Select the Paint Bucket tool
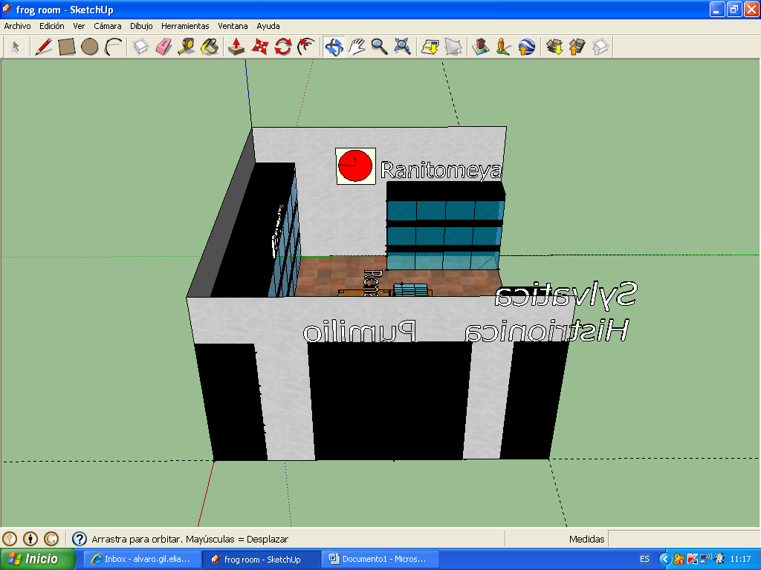The height and width of the screenshot is (570, 761). 210,47
